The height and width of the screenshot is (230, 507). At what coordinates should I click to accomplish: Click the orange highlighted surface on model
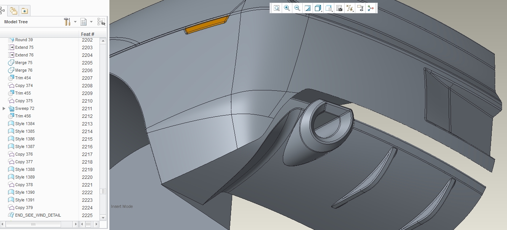pyautogui.click(x=206, y=25)
